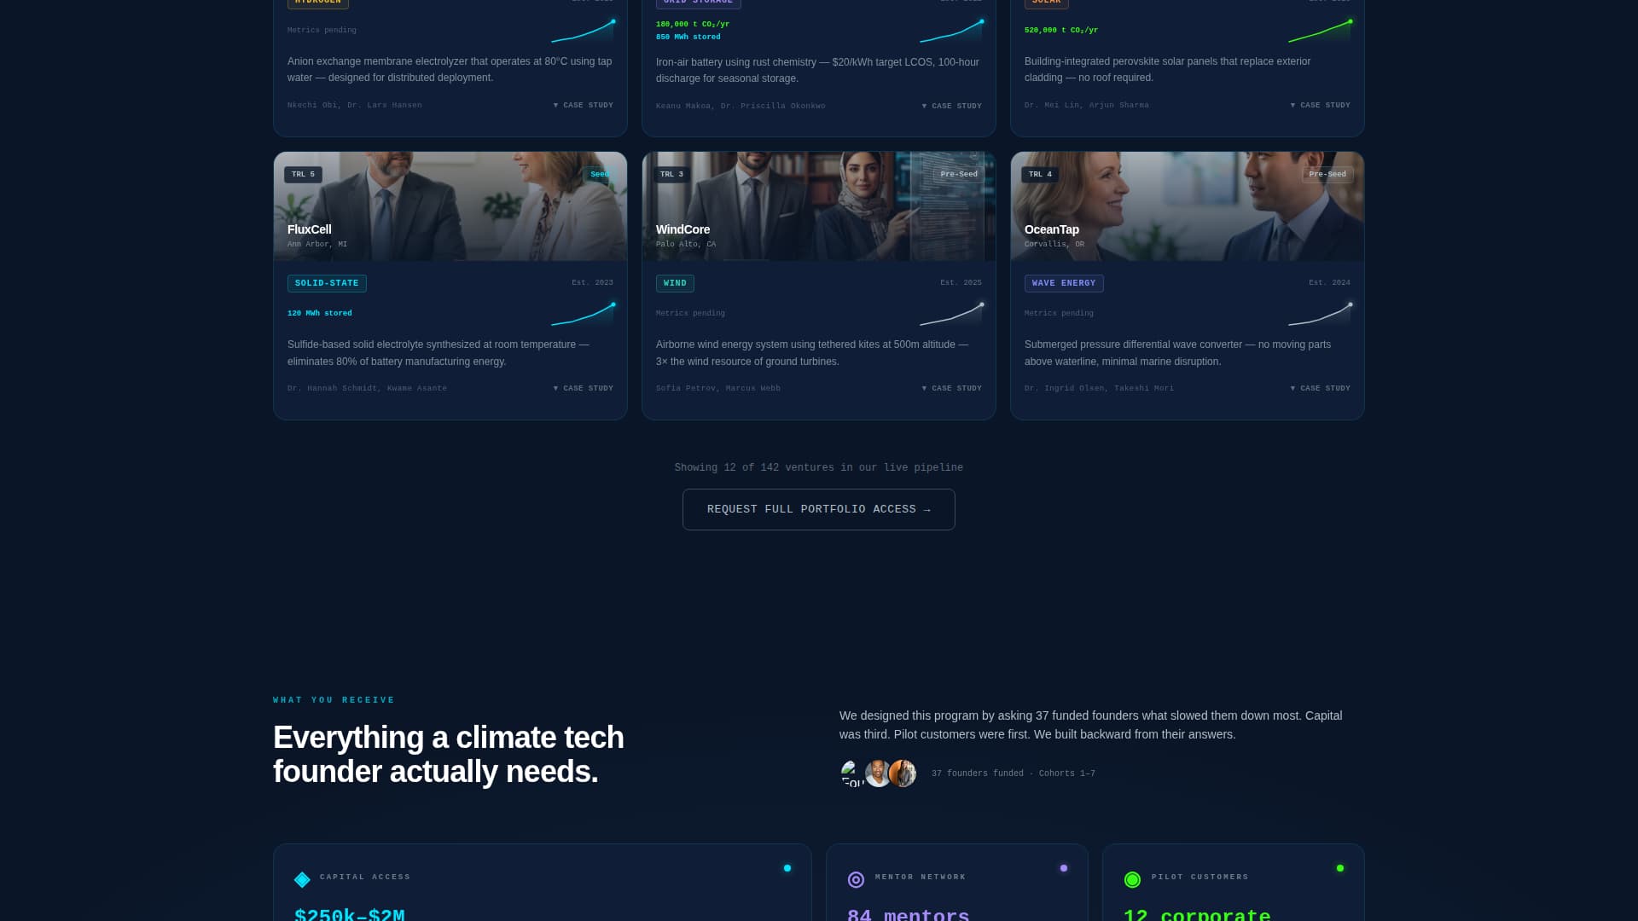1638x921 pixels.
Task: Click the OceanTap venture title
Action: pyautogui.click(x=1052, y=229)
